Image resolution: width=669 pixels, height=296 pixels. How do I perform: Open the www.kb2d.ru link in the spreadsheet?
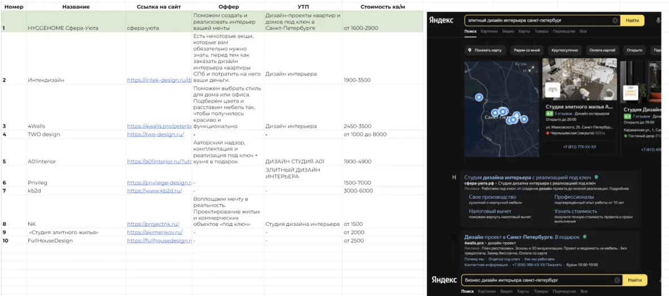(154, 191)
